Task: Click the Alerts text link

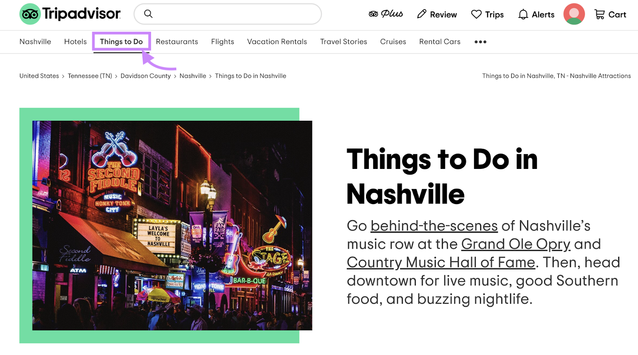Action: click(x=543, y=15)
